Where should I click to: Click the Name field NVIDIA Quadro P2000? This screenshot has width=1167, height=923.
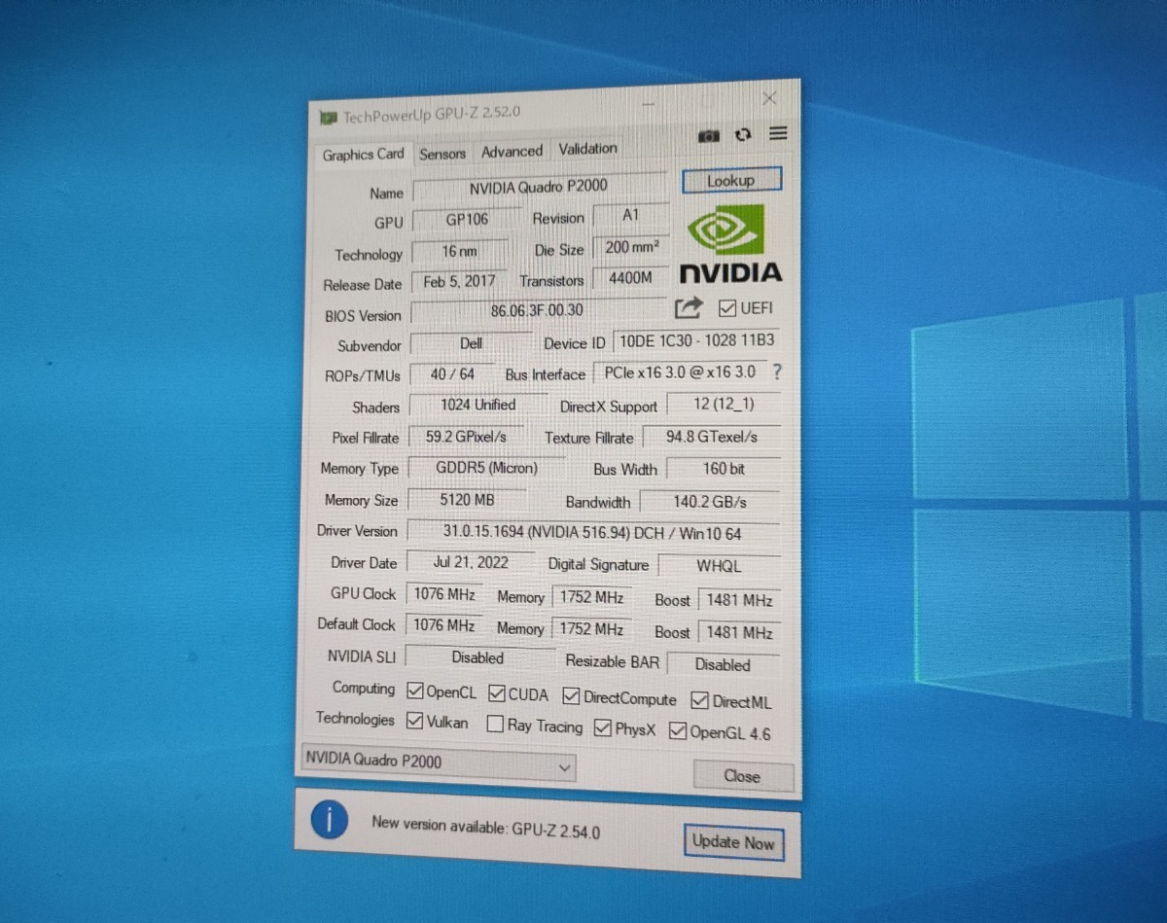540,188
